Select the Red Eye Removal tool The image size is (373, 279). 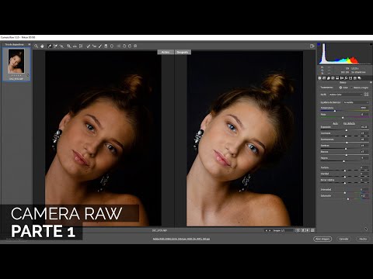point(94,46)
